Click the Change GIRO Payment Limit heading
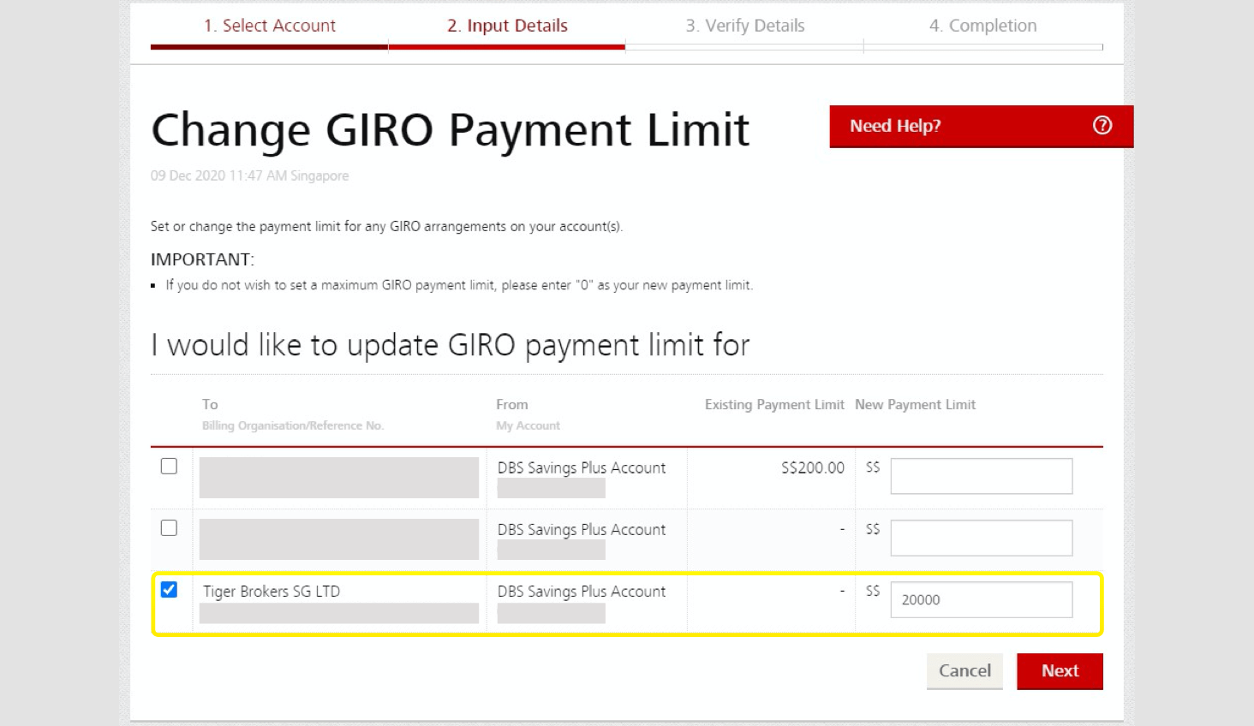1254x726 pixels. (x=450, y=130)
